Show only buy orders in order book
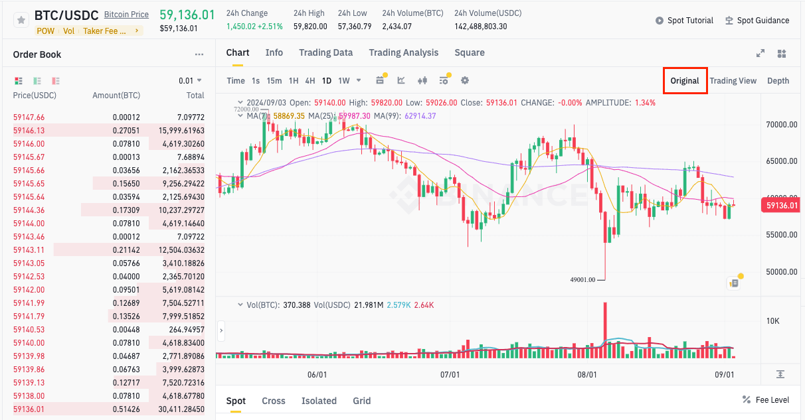Screen dimensions: 805x420 pos(37,81)
